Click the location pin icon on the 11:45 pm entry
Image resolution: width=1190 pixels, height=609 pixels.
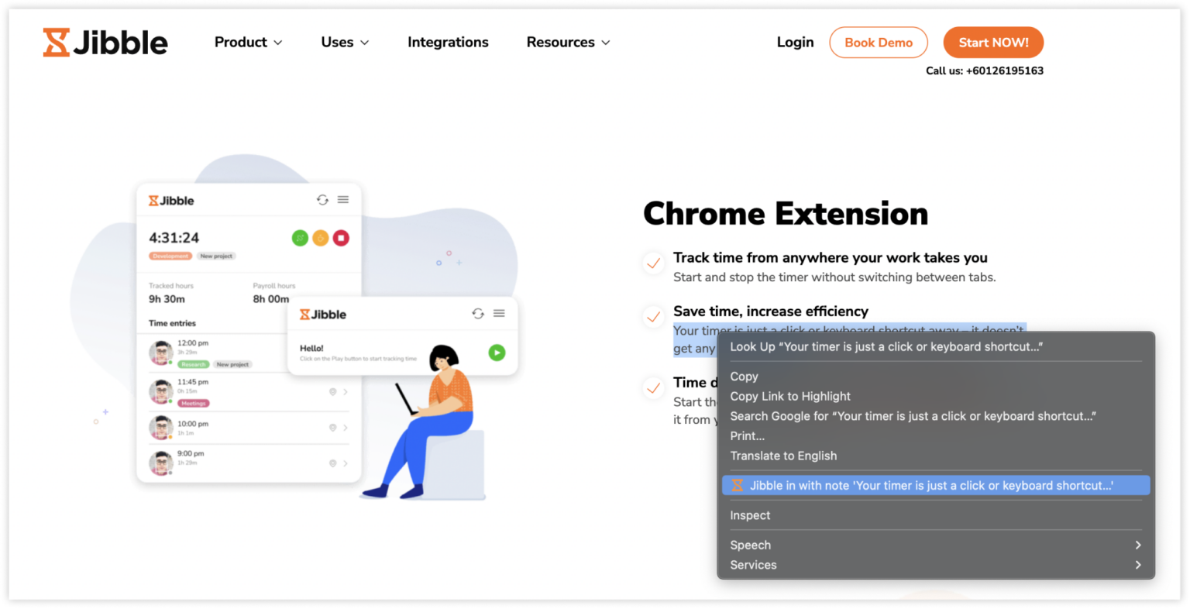coord(333,393)
